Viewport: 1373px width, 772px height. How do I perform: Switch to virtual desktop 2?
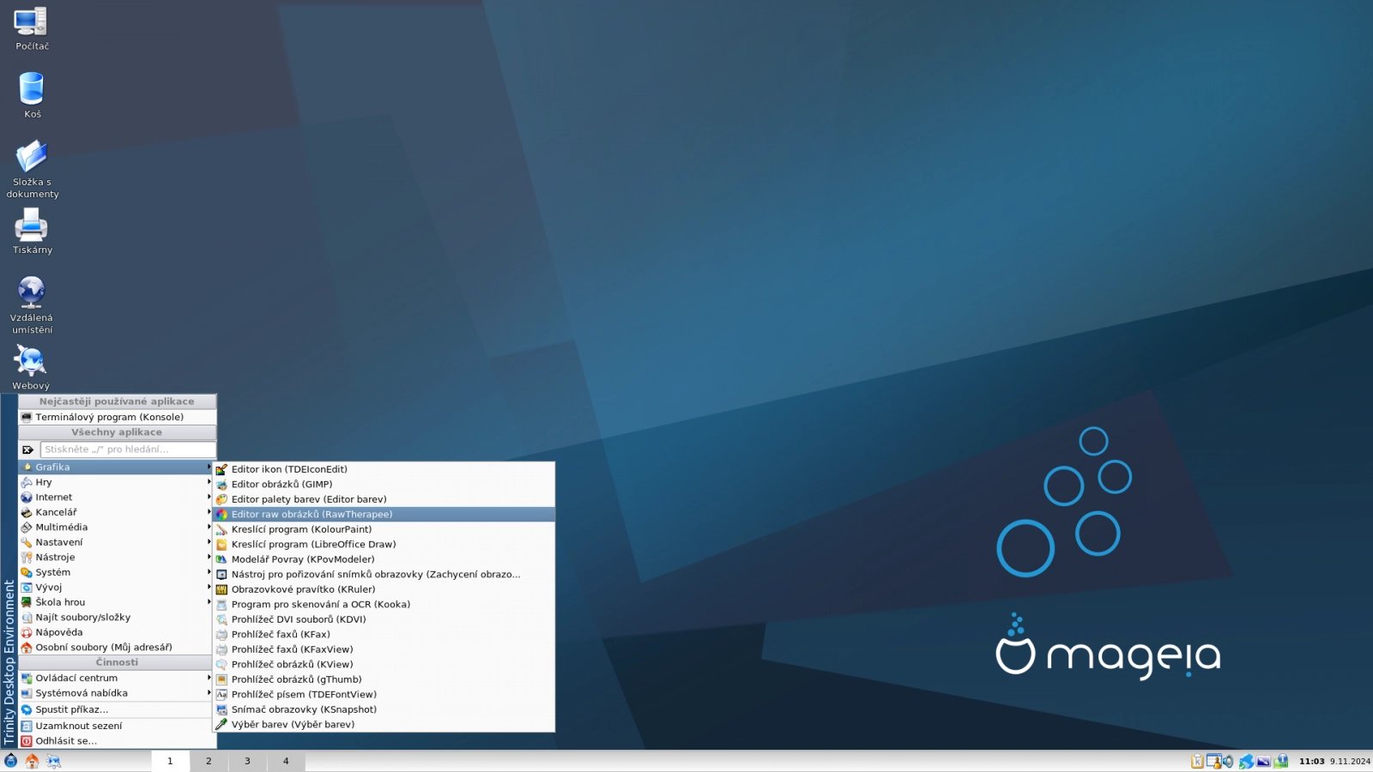click(209, 761)
